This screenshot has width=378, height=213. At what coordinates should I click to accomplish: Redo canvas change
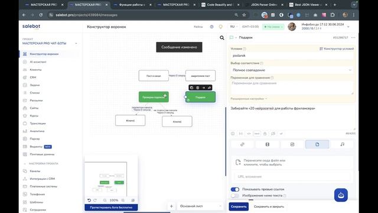(x=95, y=200)
